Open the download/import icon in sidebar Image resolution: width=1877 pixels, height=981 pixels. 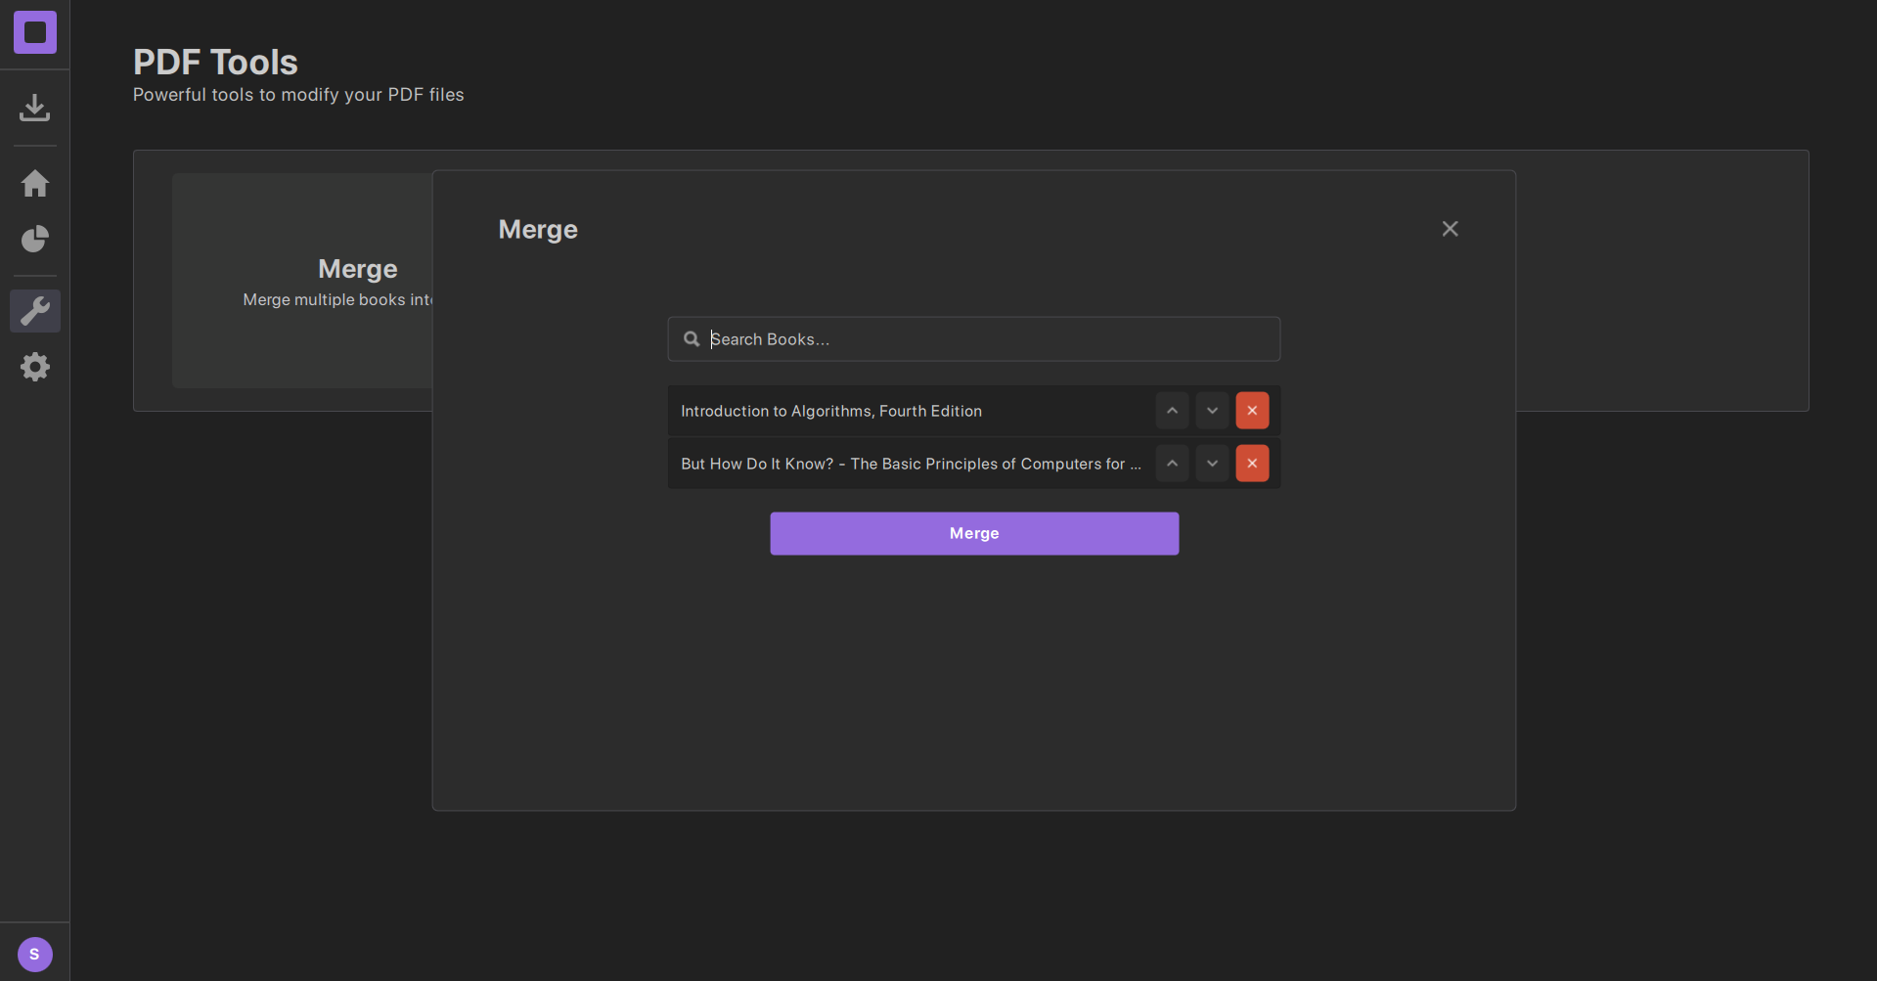[35, 108]
